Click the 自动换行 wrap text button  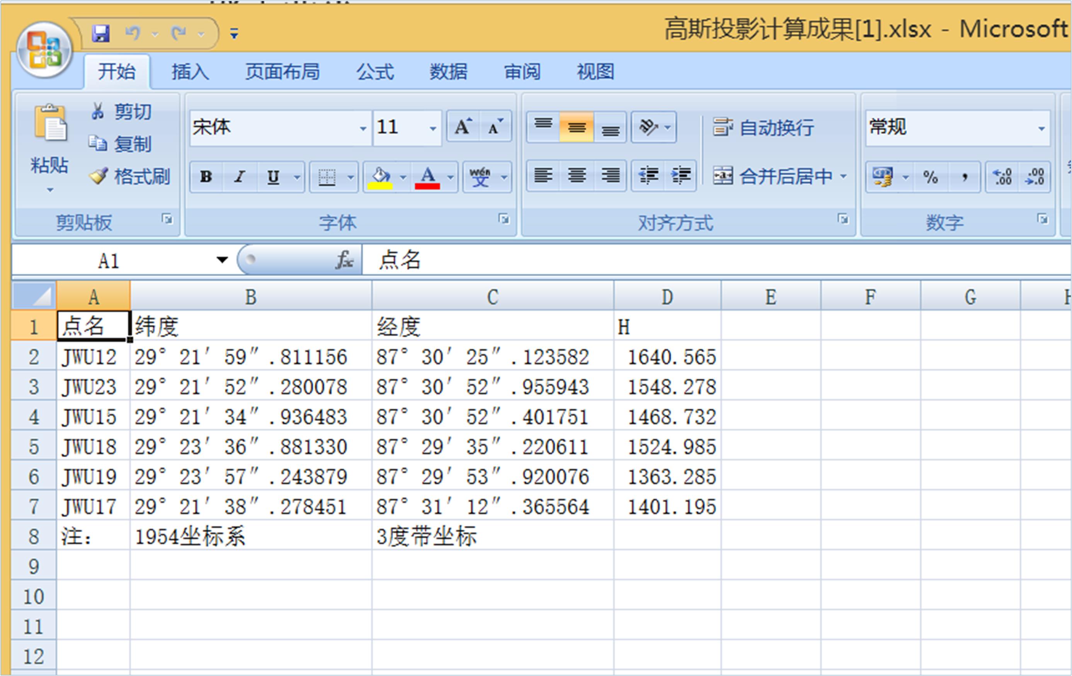pos(764,128)
